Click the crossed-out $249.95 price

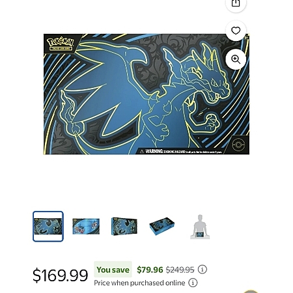pos(180,270)
